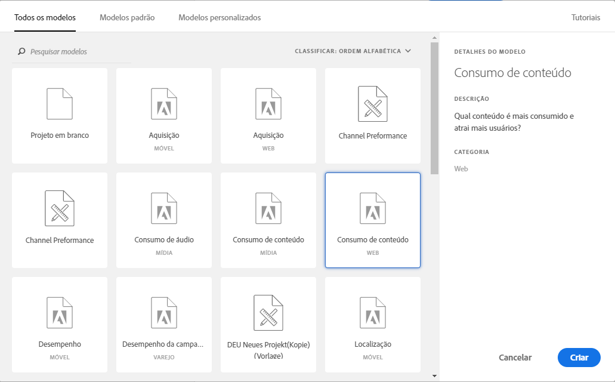Click the chevron next to Ordem alfabética

(x=408, y=51)
